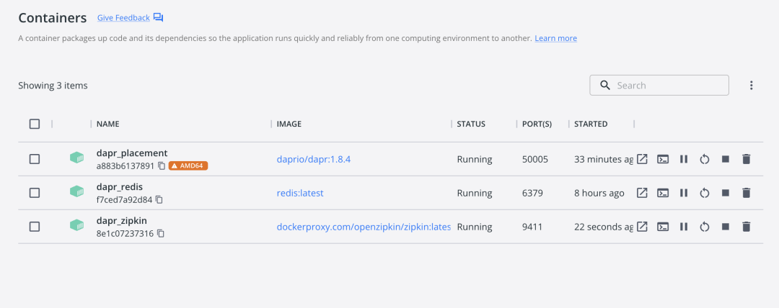Screen dimensions: 779x308
Task: Copy dapr_redis container ID f7ced7a92d84
Action: (x=159, y=199)
